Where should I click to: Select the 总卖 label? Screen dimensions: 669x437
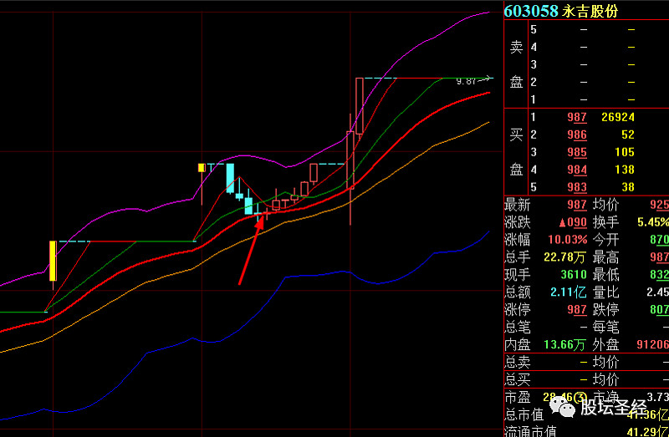518,362
